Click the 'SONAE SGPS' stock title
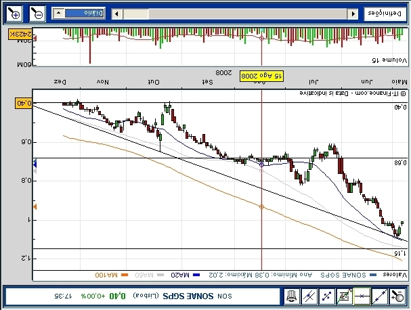The height and width of the screenshot is (310, 411). click(x=188, y=296)
